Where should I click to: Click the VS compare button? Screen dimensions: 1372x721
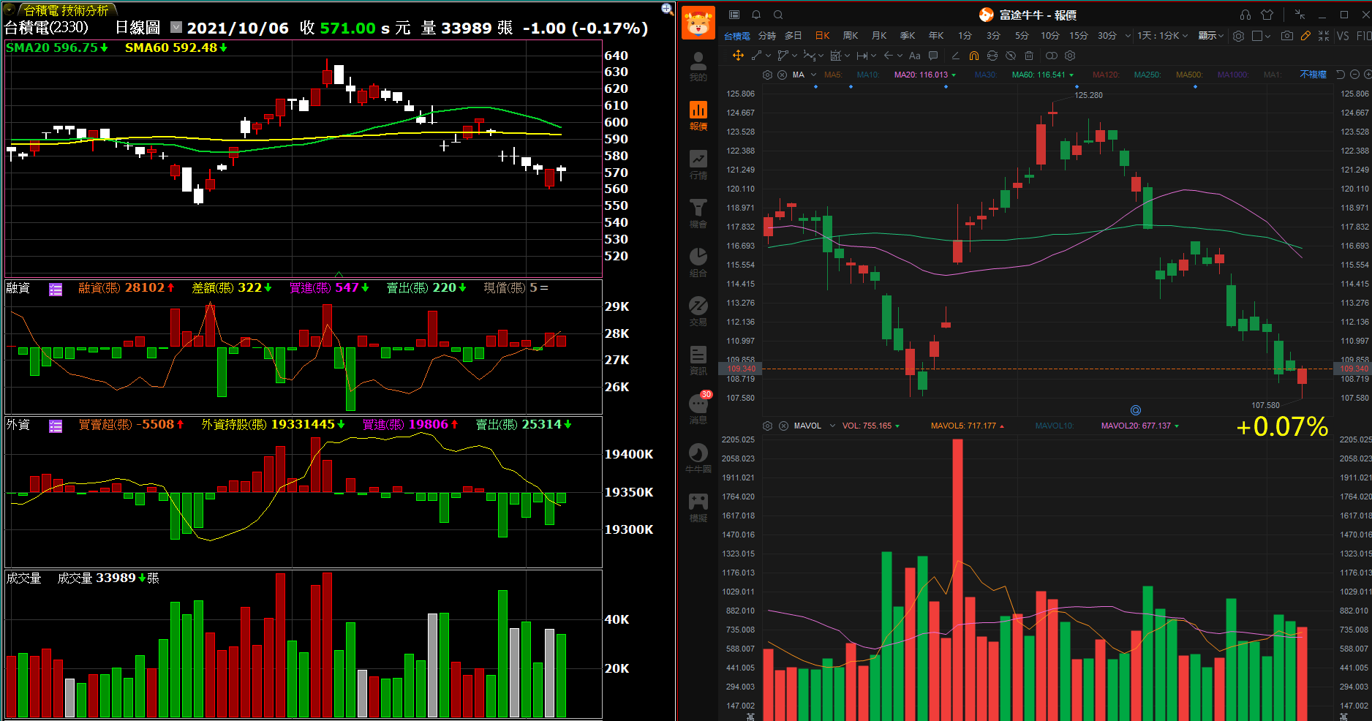[x=1343, y=36]
